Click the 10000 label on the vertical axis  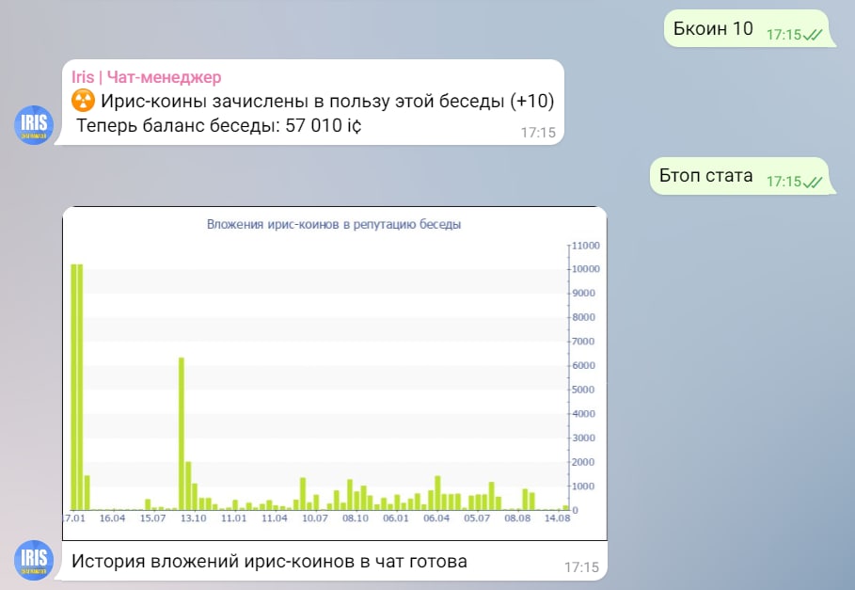[x=586, y=269]
